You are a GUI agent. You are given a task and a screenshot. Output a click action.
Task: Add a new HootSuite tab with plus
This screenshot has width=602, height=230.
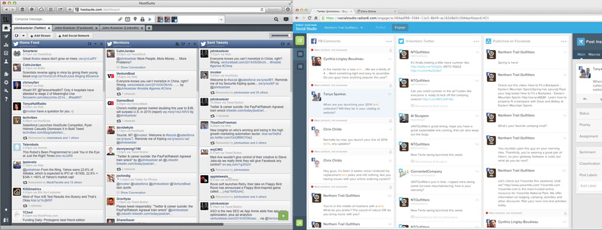coord(149,28)
